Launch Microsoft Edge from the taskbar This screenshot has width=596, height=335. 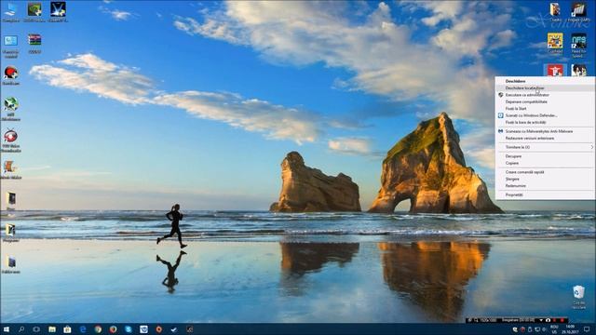[x=83, y=328]
